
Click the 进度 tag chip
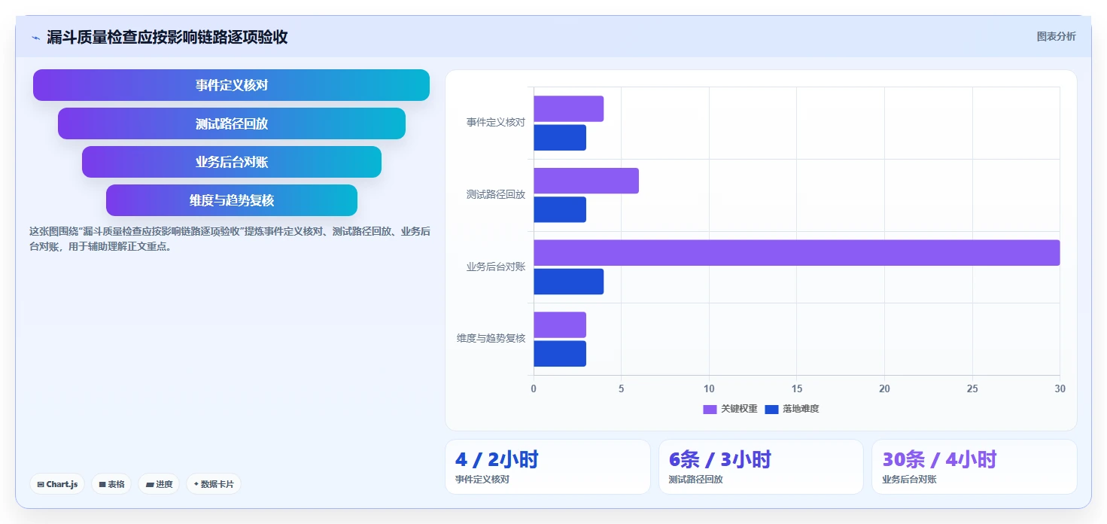click(x=159, y=484)
